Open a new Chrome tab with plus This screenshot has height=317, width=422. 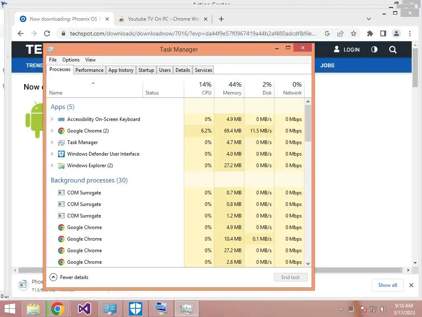pos(221,19)
